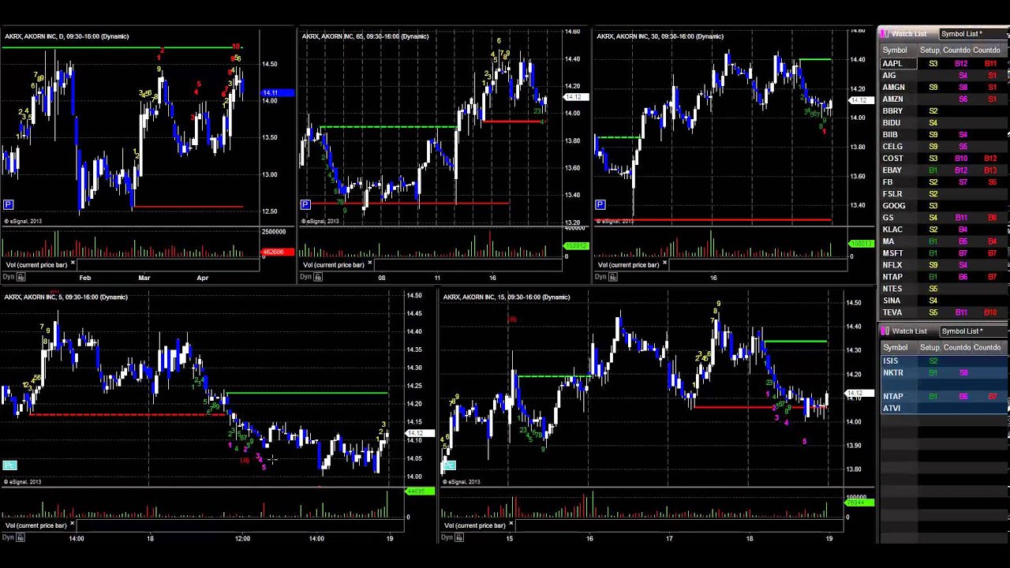Click the upper Watch List window icon
This screenshot has height=568, width=1010.
(885, 34)
